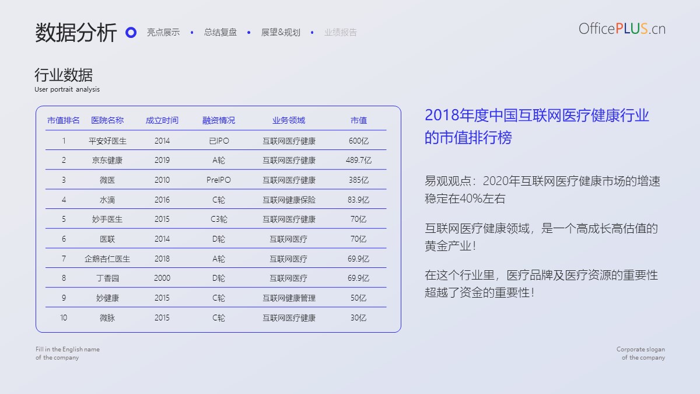This screenshot has height=394, width=700.
Task: Click the 融资情况 column header
Action: (219, 120)
